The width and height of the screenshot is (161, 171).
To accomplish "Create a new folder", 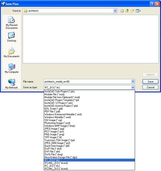I will coord(132,11).
